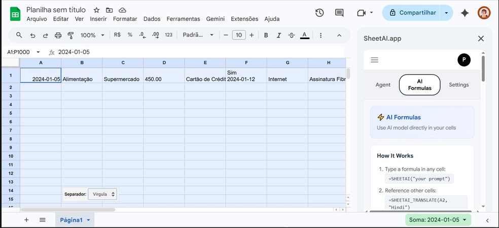The image size is (499, 228).
Task: Click the font size input field
Action: pos(239,35)
